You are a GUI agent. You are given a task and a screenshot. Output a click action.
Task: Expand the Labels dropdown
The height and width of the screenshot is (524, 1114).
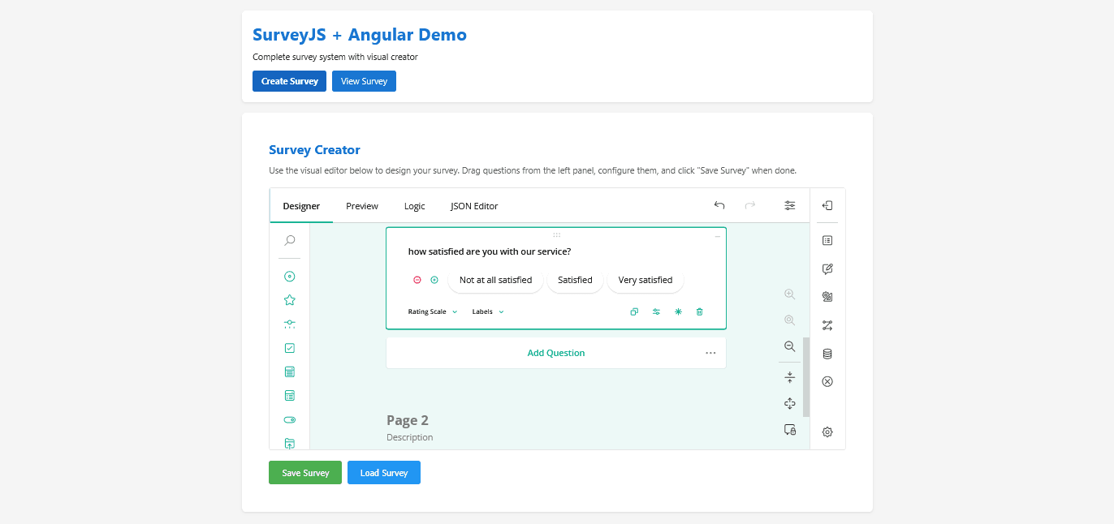coord(488,311)
